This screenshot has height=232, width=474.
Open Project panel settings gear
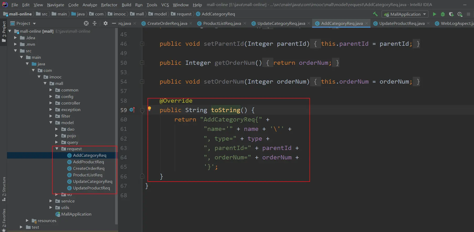(x=105, y=23)
